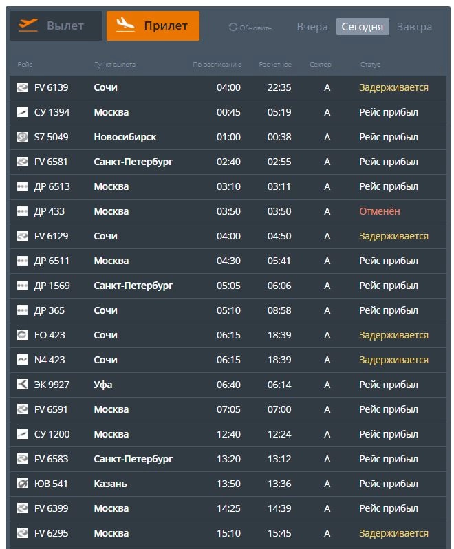Click flight number ДР 6511
454x549 pixels.
pos(52,261)
